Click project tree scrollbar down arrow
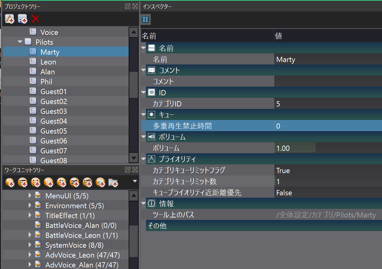Viewport: 382px width, 269px height. pyautogui.click(x=133, y=158)
